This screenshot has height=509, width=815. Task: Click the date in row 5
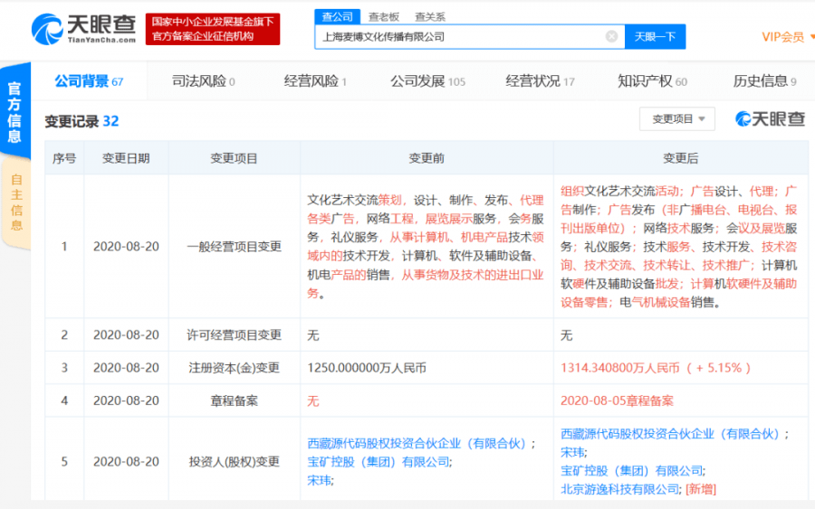coord(126,462)
